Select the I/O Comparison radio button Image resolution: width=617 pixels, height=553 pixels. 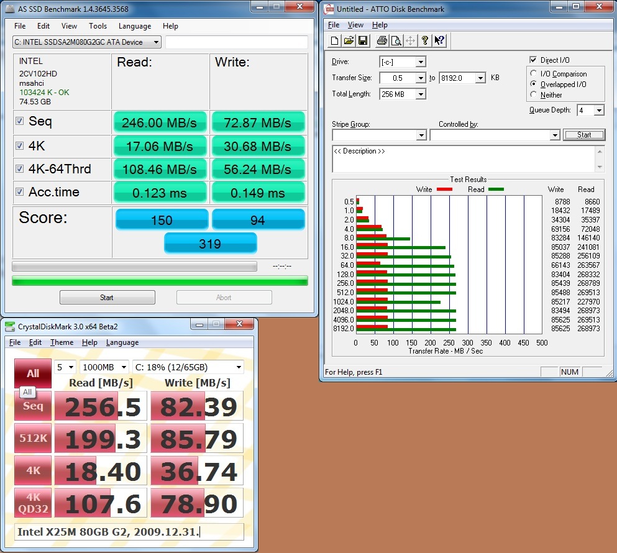click(533, 74)
